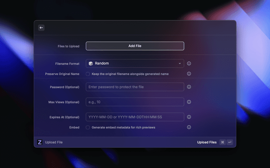Open the info icon for Embed

point(189,127)
